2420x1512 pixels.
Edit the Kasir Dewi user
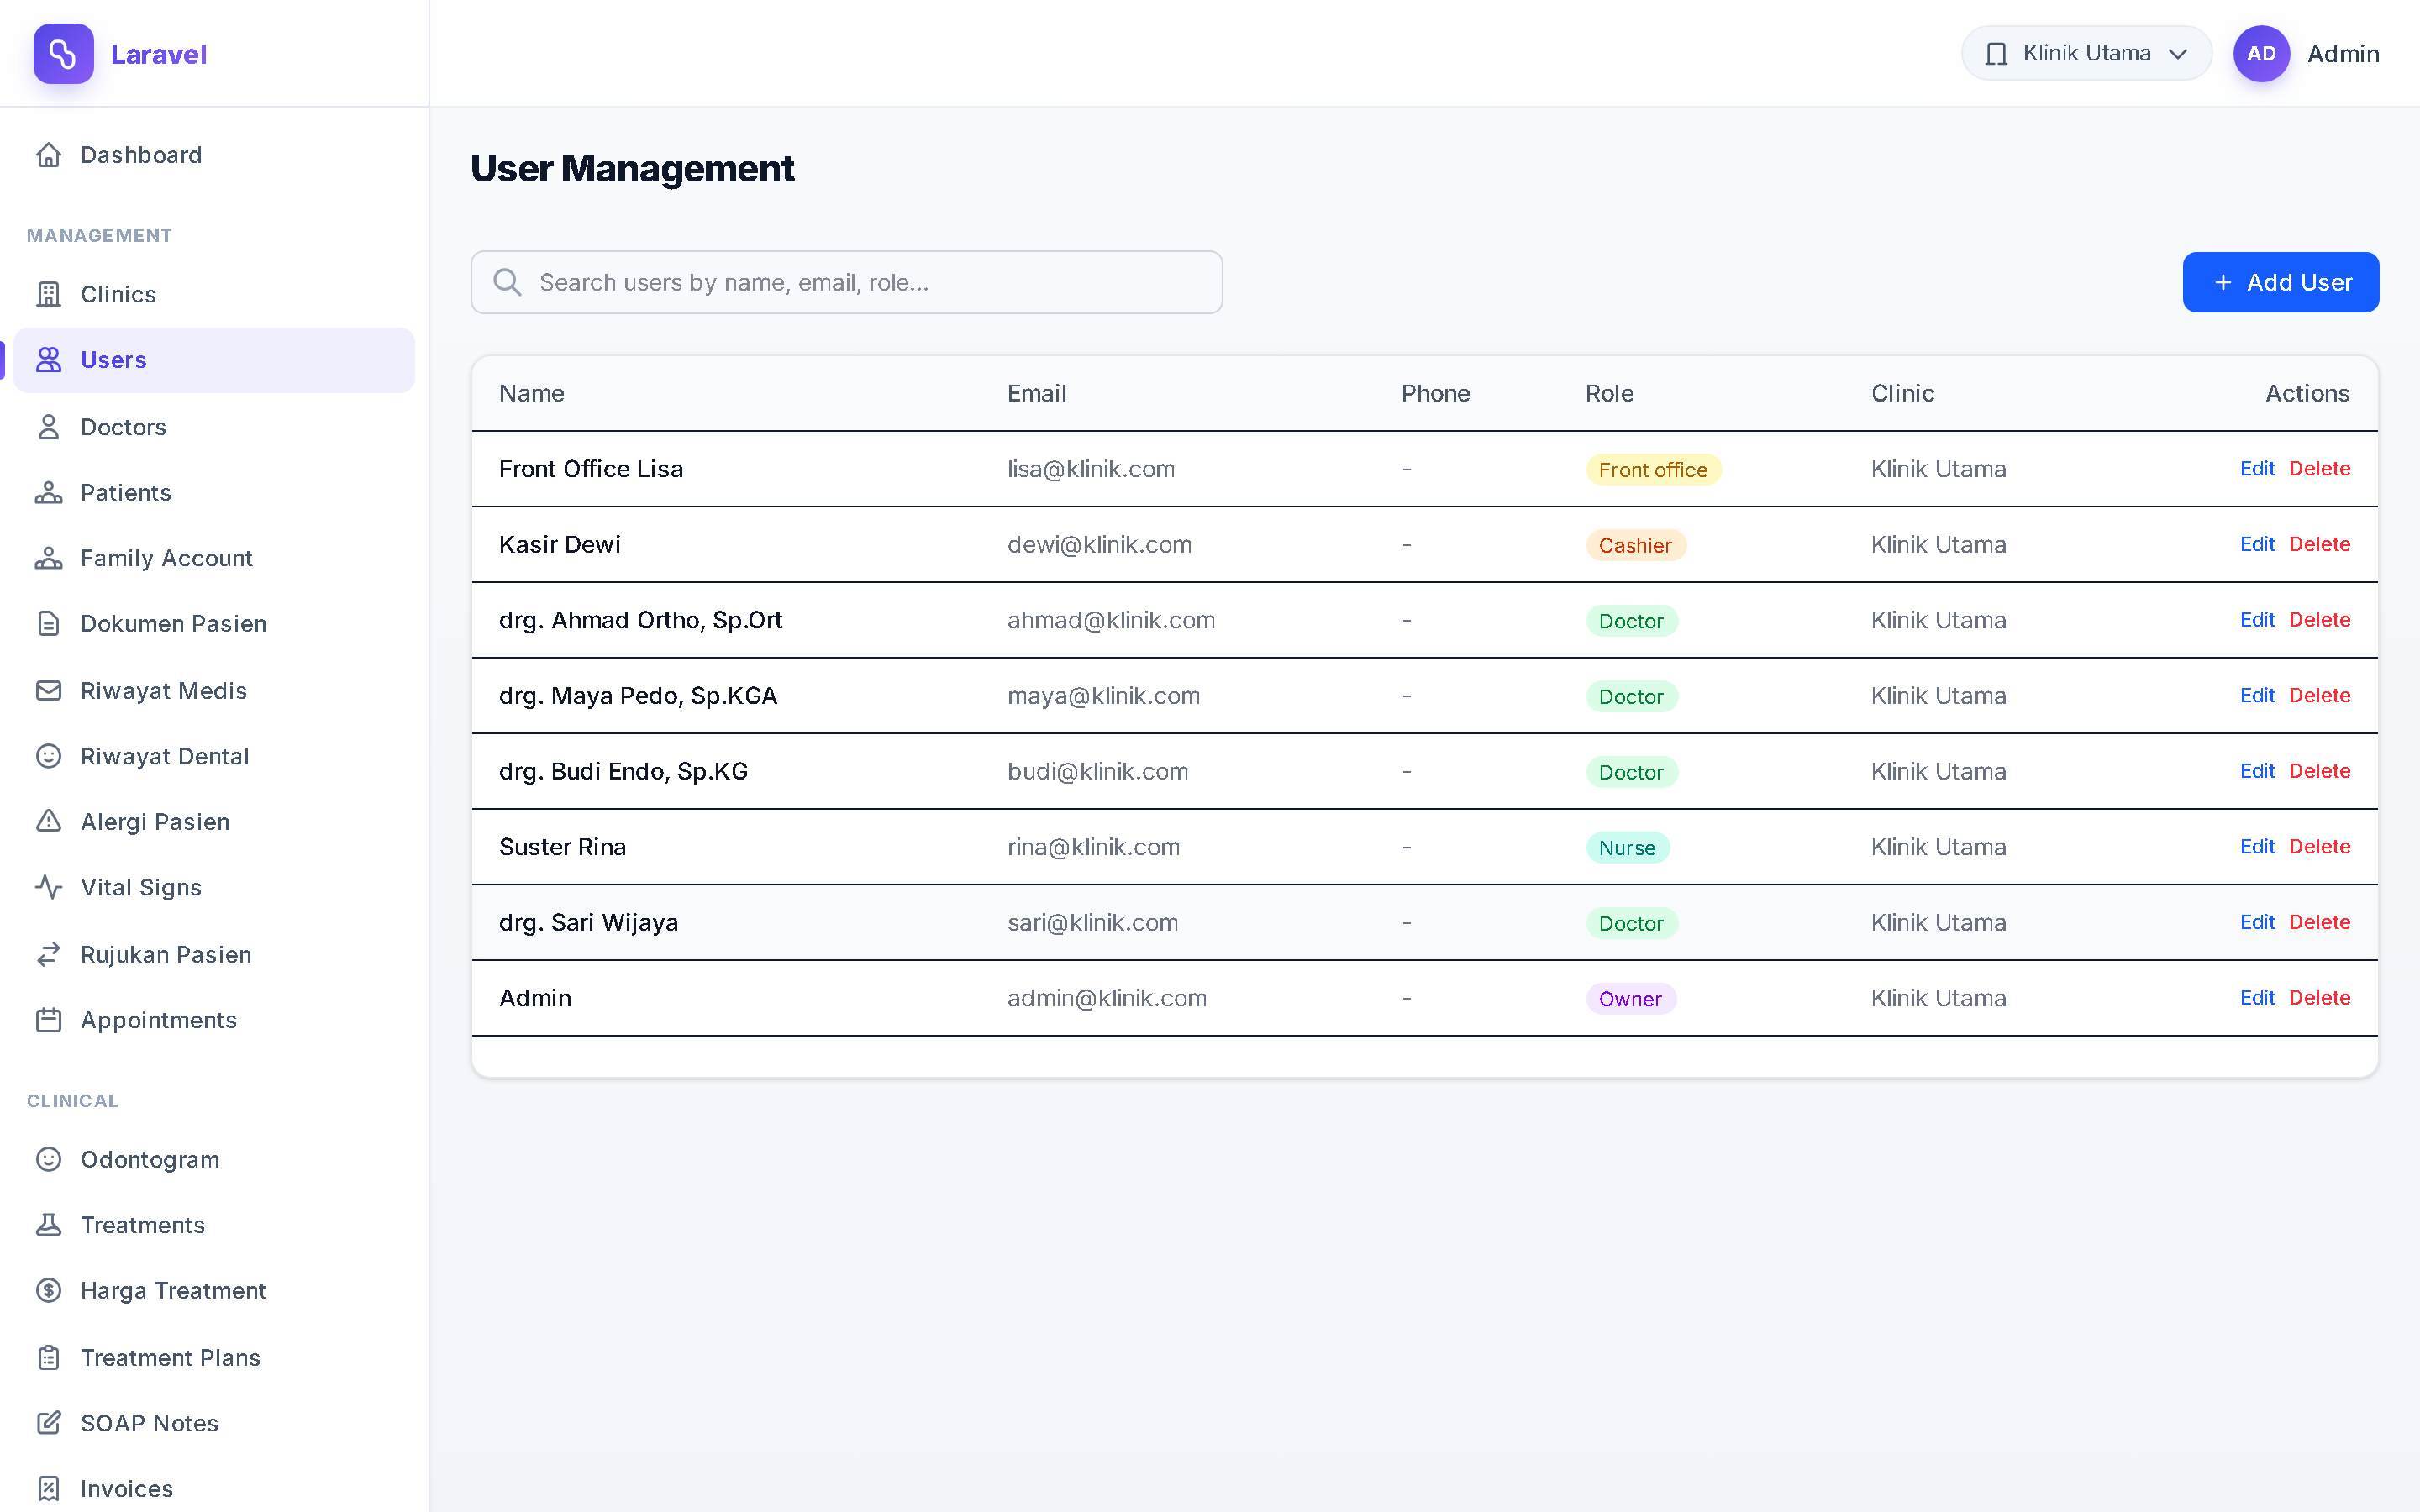click(x=2257, y=544)
